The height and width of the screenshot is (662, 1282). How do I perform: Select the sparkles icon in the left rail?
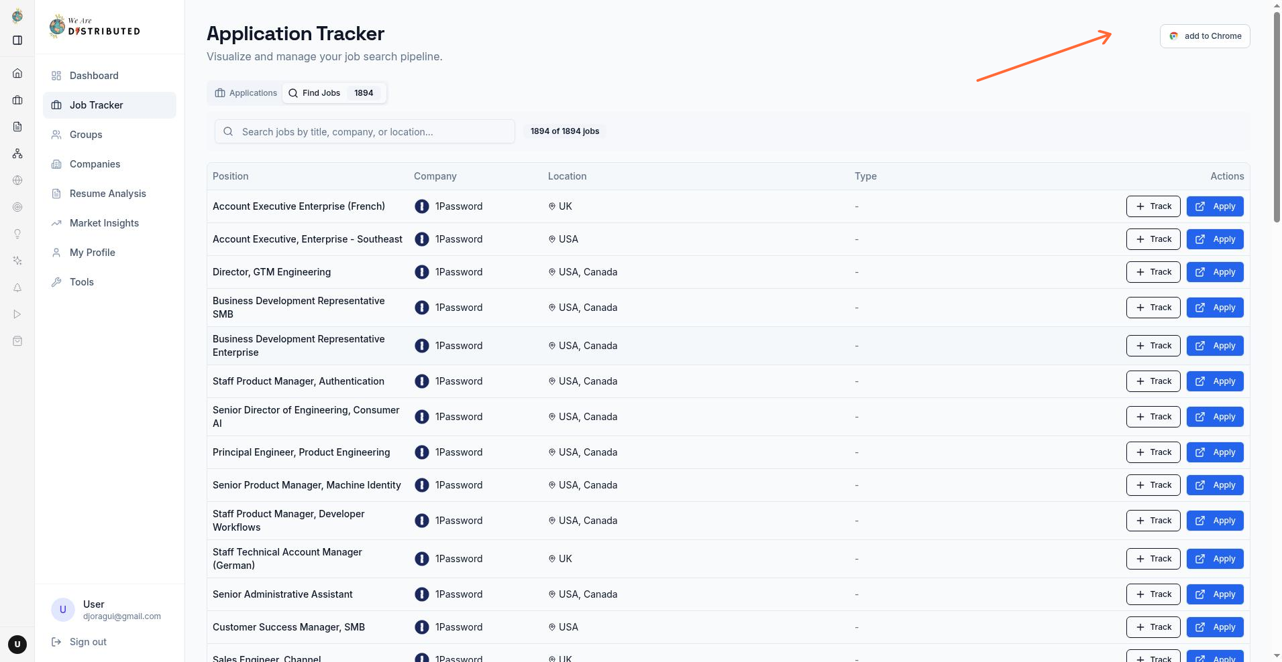coord(17,261)
